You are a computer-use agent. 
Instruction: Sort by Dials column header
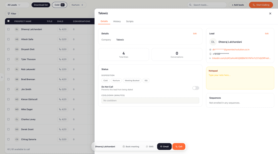(x=60, y=21)
